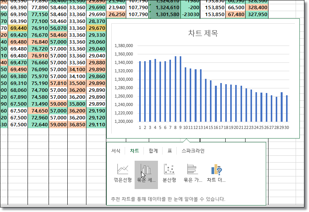Select cell with value 76,670
309x212 pixels.
(x=38, y=35)
